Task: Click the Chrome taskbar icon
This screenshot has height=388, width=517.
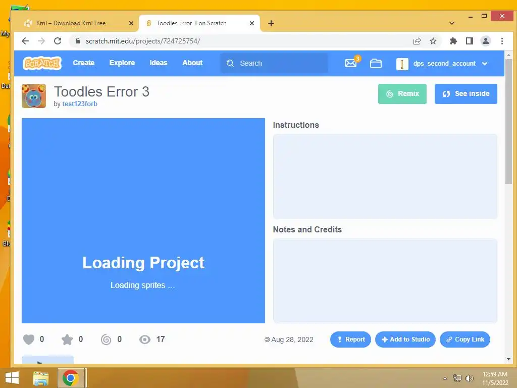Action: (71, 378)
